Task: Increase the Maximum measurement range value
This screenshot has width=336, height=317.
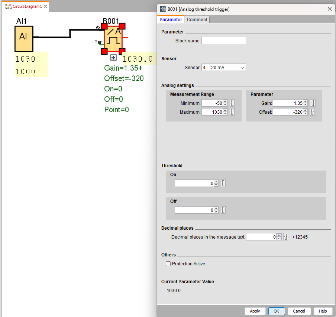Action: pos(225,110)
